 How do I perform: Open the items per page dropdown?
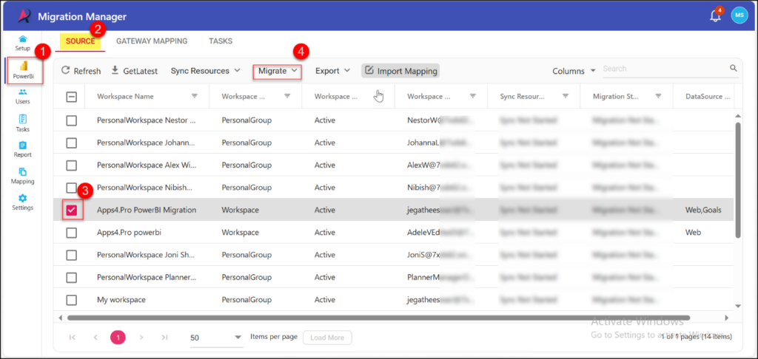coord(216,338)
